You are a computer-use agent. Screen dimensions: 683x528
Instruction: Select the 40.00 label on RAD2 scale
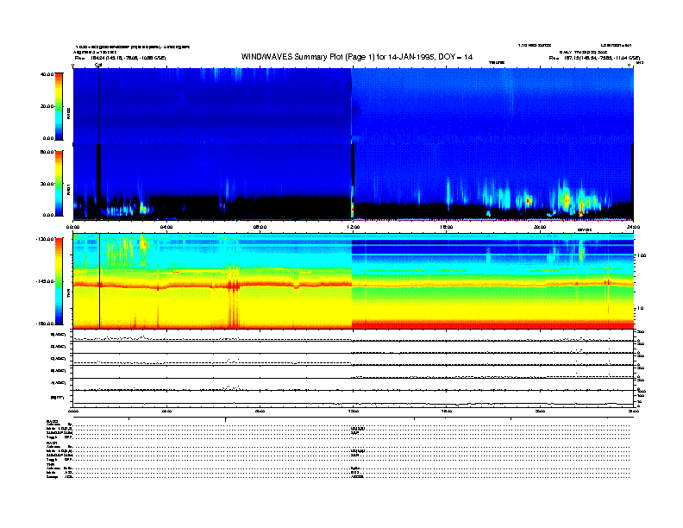click(47, 74)
